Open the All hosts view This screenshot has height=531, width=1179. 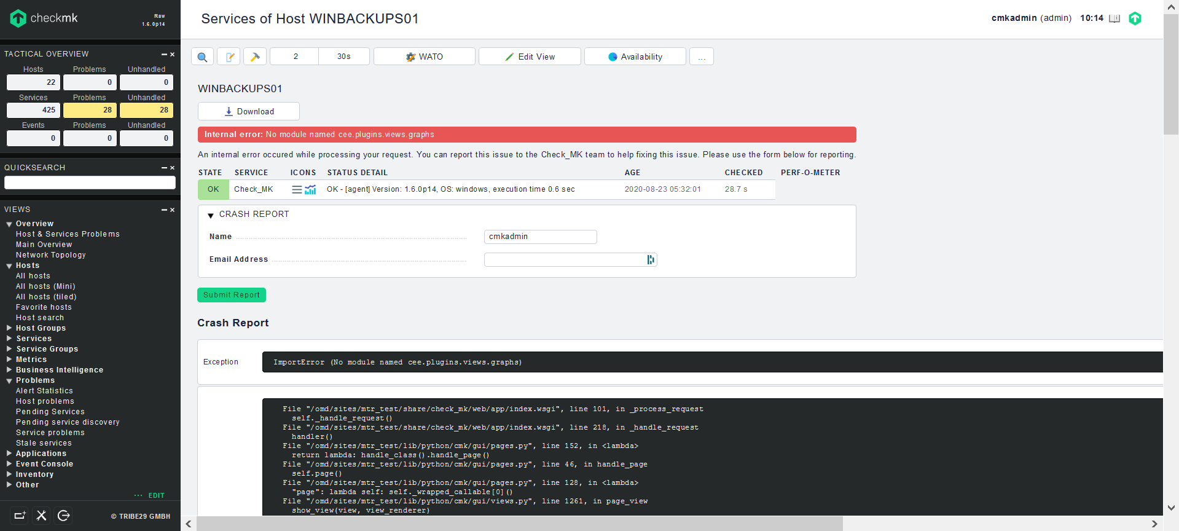[33, 276]
